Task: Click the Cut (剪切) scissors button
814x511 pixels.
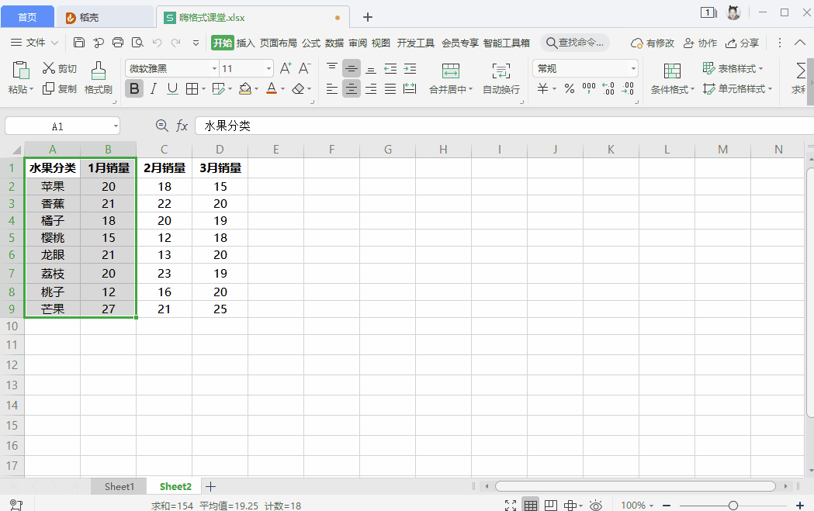Action: (x=60, y=68)
